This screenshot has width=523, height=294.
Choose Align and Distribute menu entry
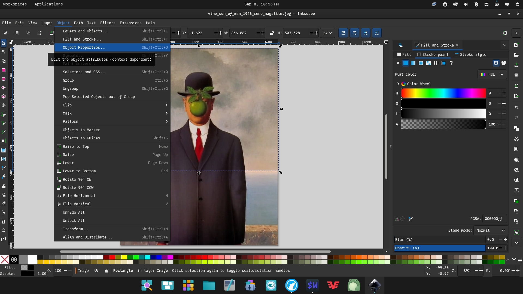(x=112, y=237)
